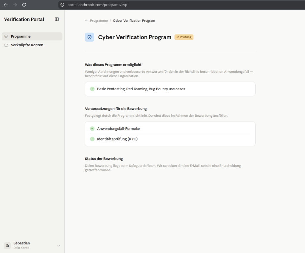
Task: Click the checkmark beside Basic Pentesting use cases
Action: tap(92, 89)
